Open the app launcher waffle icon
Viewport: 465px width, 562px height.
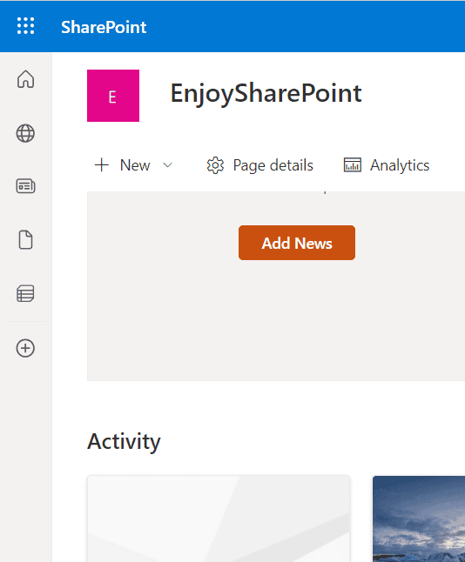tap(26, 26)
